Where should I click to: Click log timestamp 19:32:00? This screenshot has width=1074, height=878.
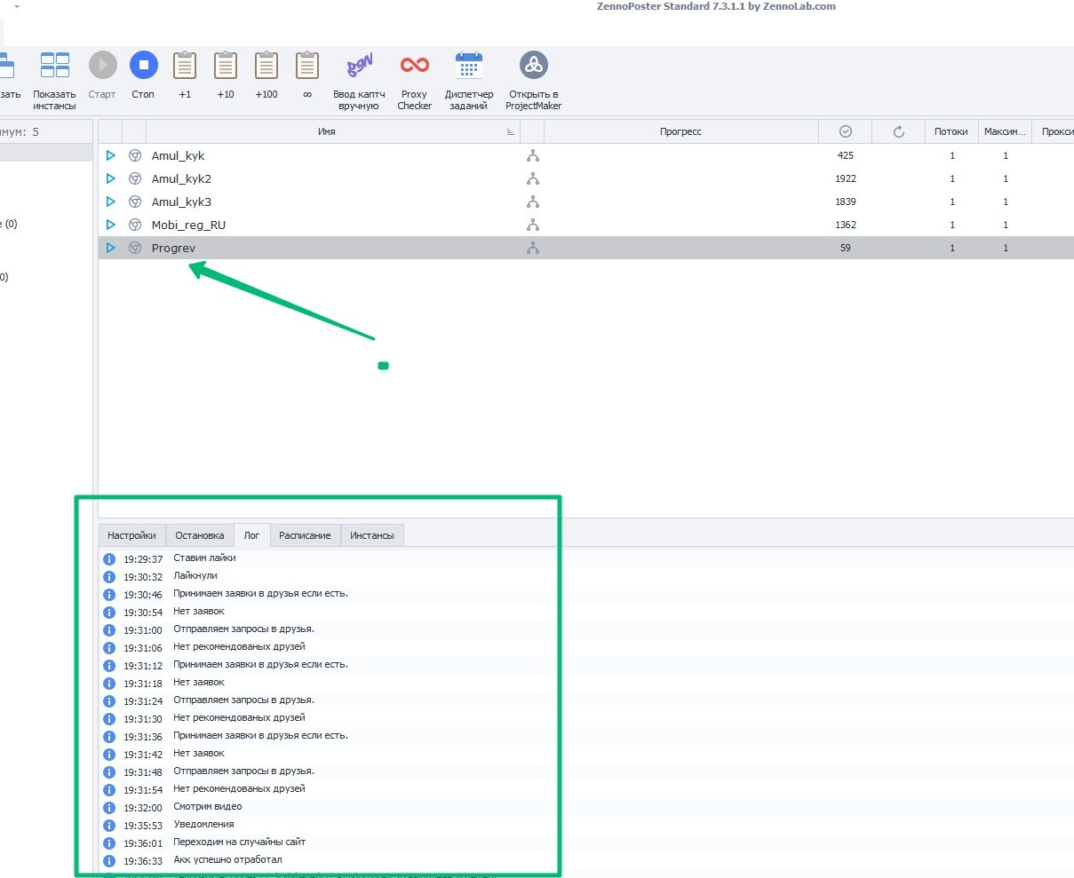pos(143,808)
